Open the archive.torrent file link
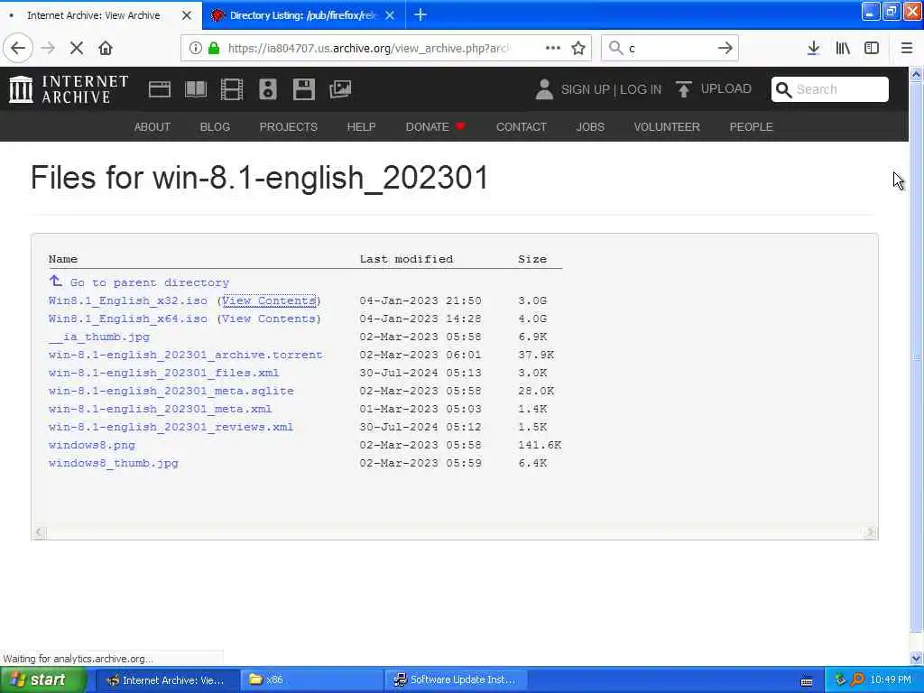 point(186,355)
